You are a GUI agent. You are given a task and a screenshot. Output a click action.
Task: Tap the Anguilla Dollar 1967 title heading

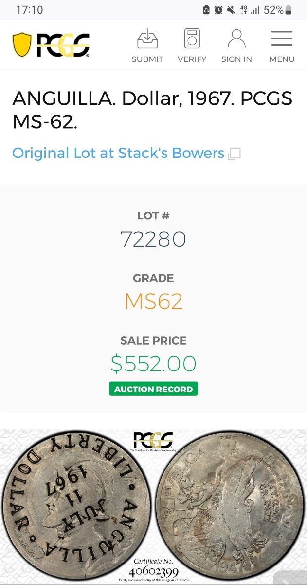(x=152, y=110)
